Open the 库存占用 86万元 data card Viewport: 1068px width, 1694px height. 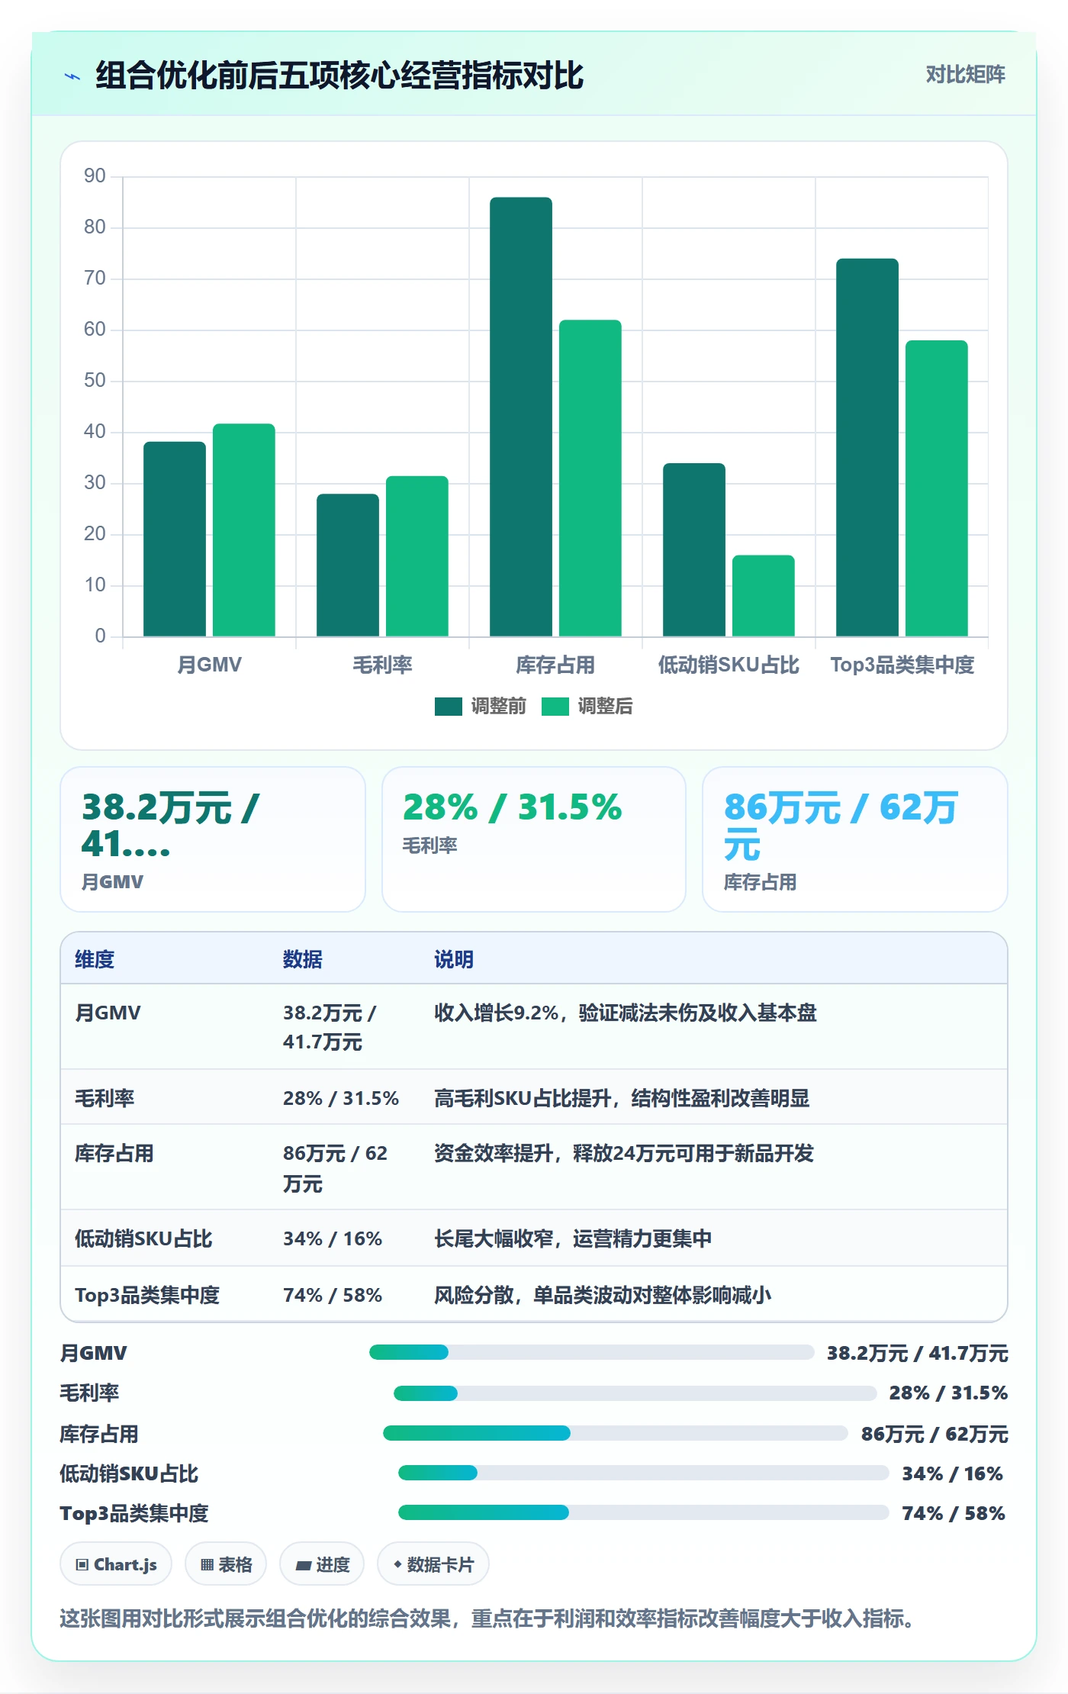pos(855,839)
